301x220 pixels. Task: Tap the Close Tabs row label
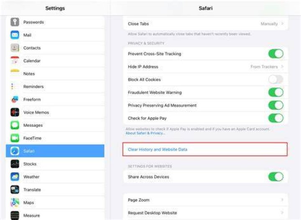coord(138,24)
